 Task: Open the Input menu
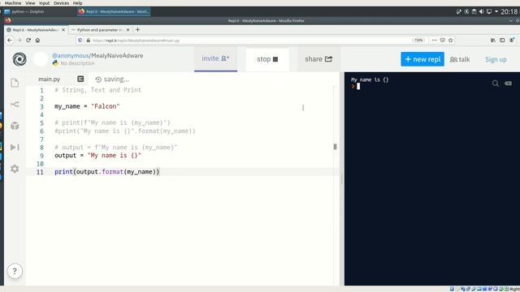(x=45, y=3)
